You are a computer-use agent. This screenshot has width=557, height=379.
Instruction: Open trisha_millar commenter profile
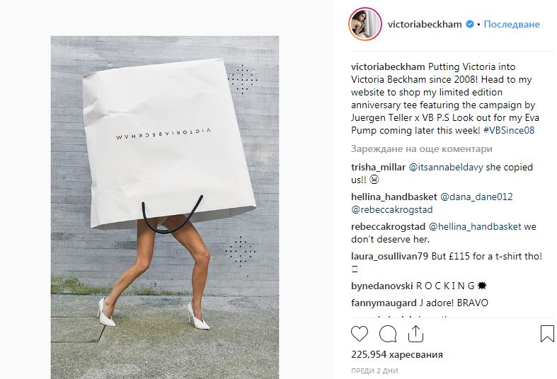378,167
